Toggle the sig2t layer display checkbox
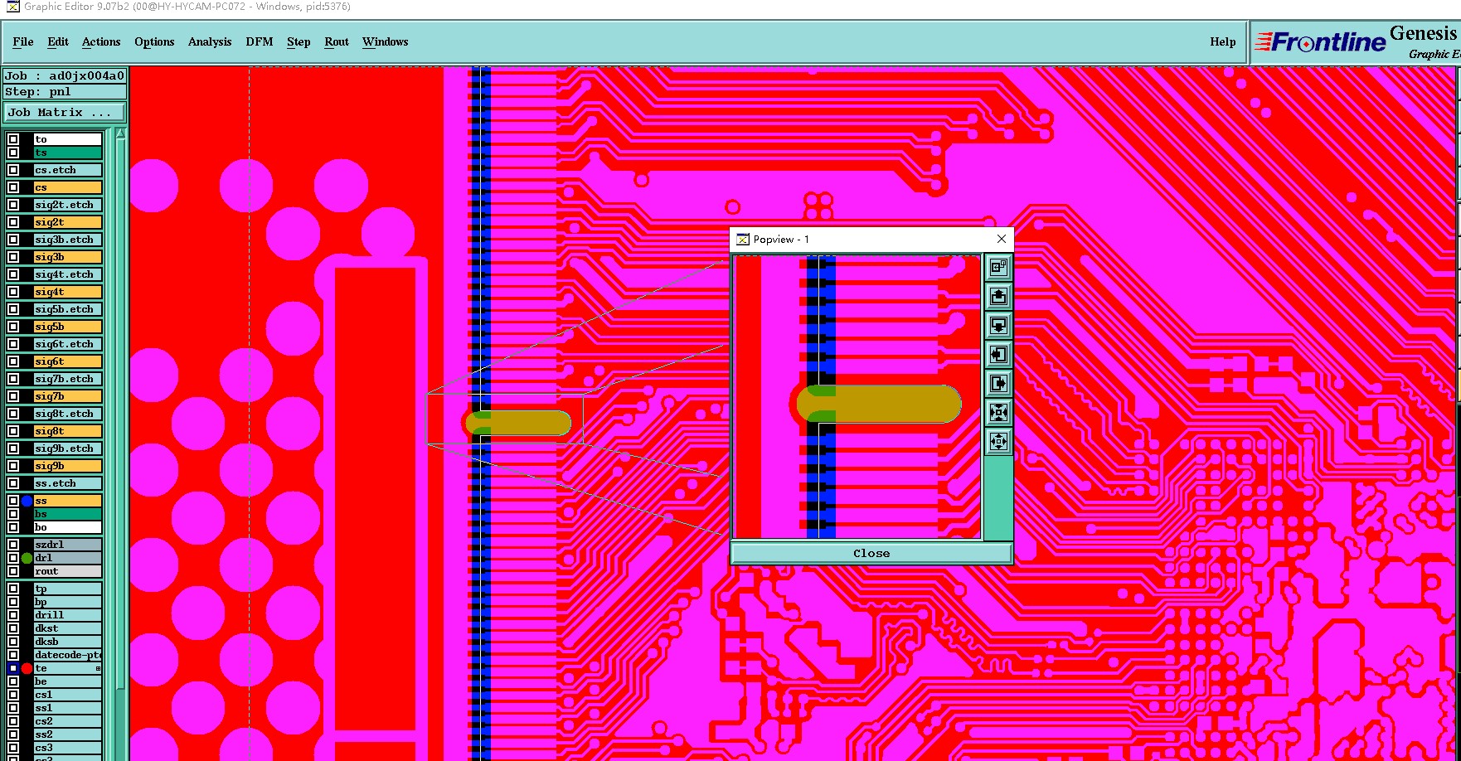 [x=13, y=222]
